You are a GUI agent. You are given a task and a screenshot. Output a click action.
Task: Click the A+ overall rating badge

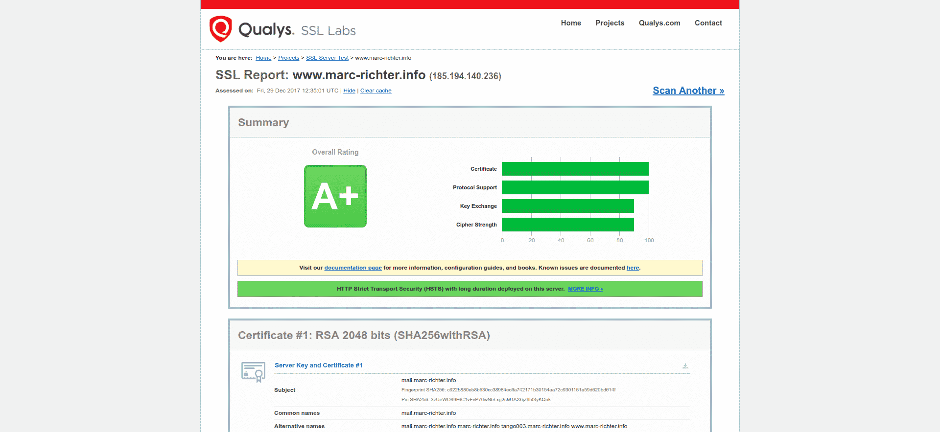pyautogui.click(x=335, y=196)
